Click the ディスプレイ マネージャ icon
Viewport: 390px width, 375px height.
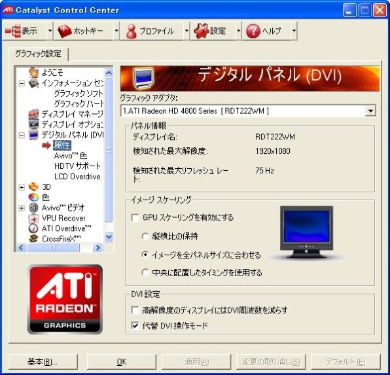[x=33, y=114]
